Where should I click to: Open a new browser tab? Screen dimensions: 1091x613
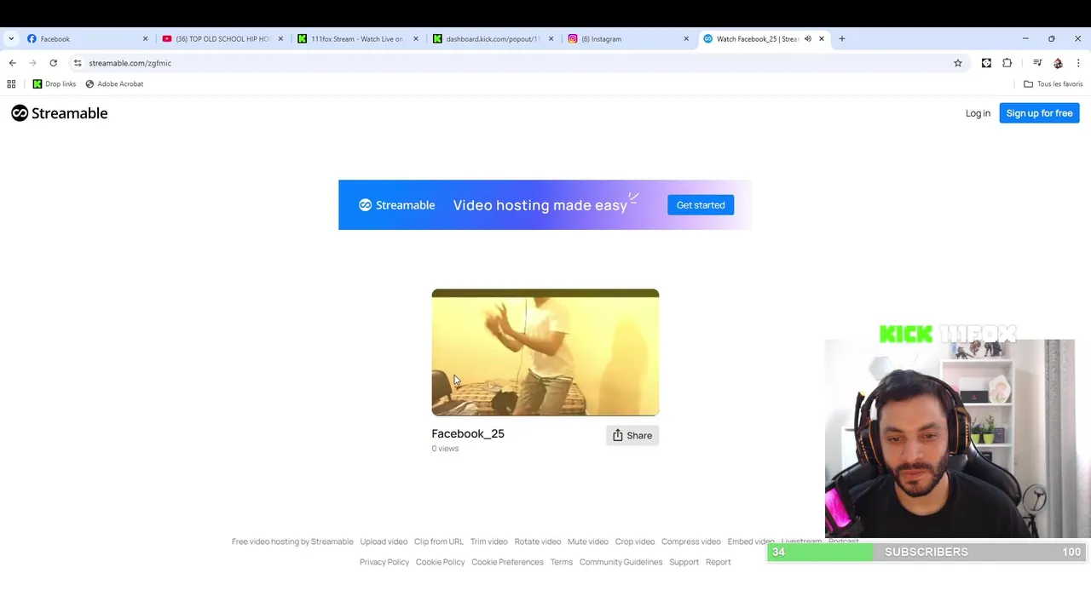pos(842,38)
